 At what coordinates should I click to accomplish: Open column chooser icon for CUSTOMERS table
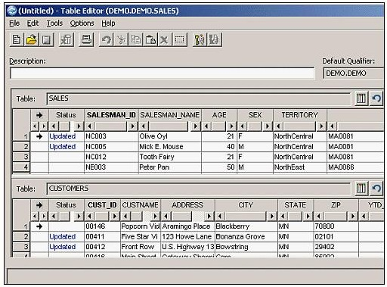point(361,189)
